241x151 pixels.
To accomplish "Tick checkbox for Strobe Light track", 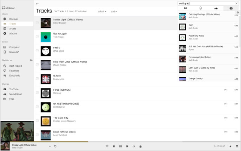I will point(37,22).
